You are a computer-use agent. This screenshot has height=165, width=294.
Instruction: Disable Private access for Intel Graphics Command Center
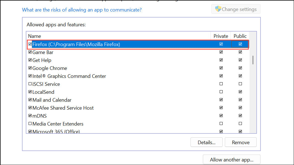[221, 76]
